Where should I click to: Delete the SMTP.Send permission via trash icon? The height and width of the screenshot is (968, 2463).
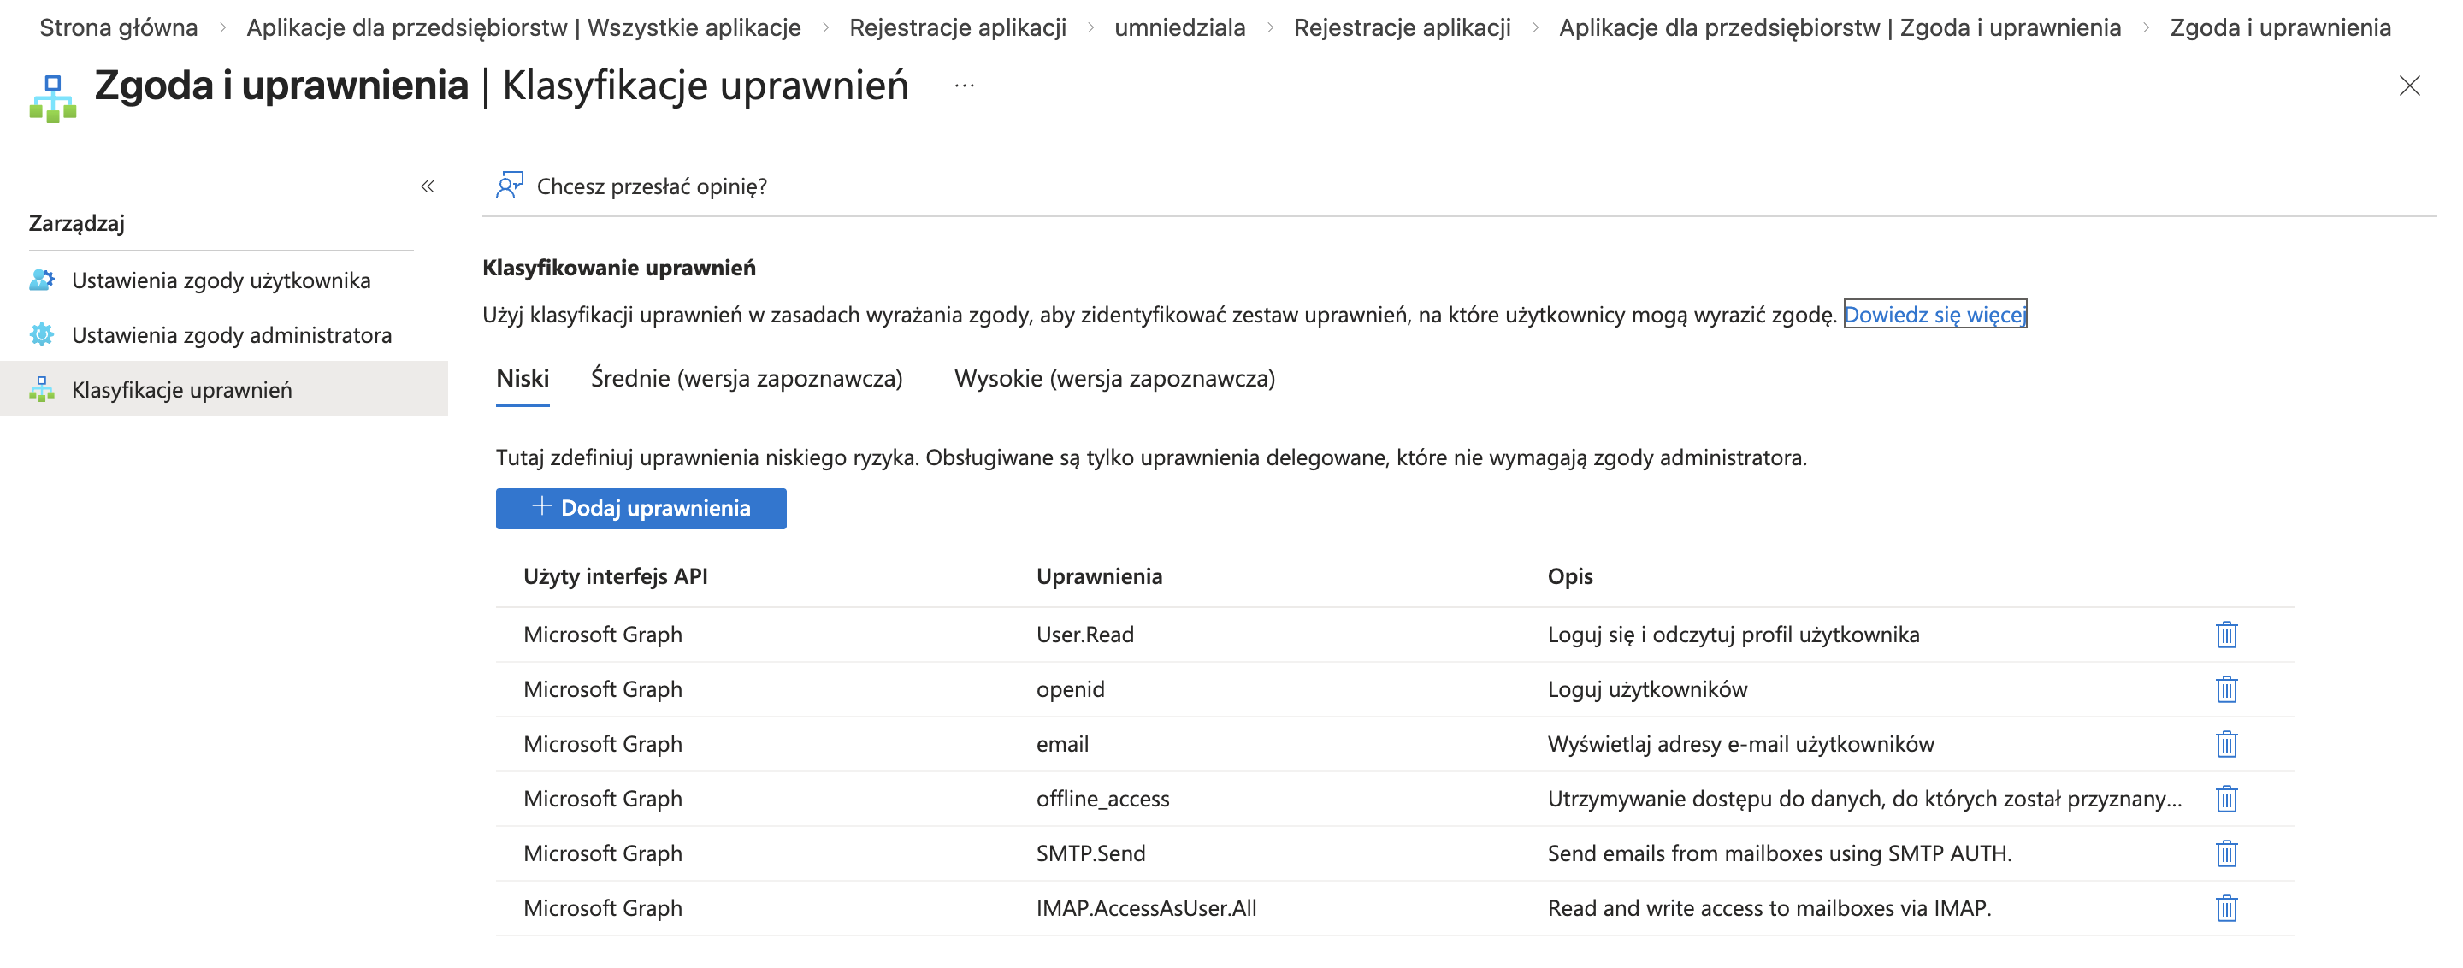[x=2226, y=853]
